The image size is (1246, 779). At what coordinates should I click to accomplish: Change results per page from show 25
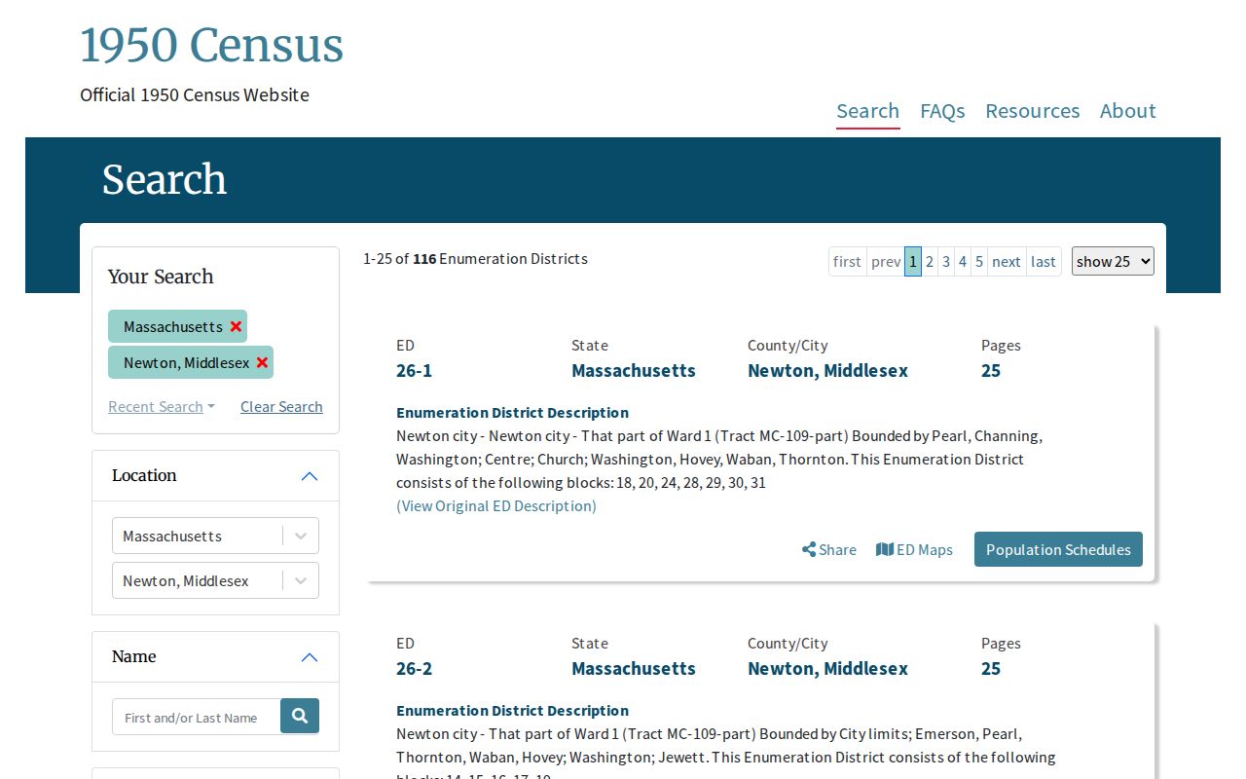[1113, 261]
